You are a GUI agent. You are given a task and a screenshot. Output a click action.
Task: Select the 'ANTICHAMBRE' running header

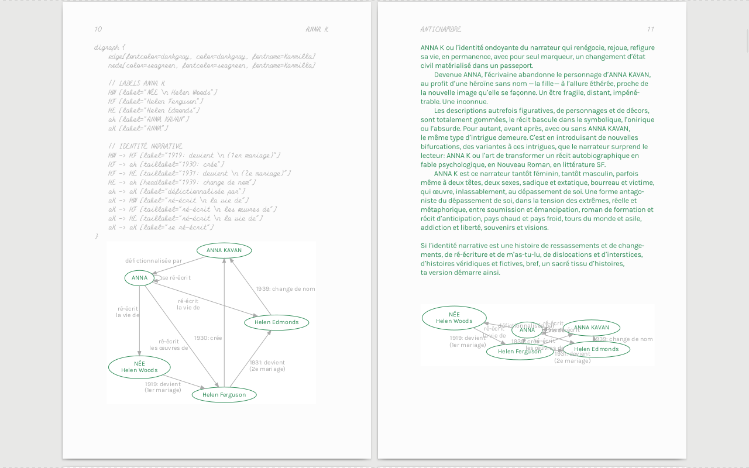(x=441, y=29)
